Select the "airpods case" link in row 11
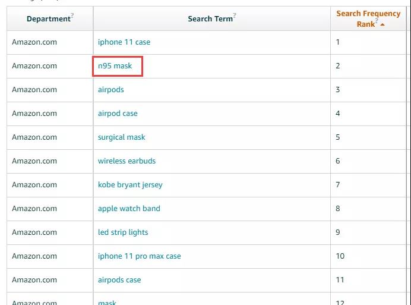The image size is (411, 305). [119, 280]
